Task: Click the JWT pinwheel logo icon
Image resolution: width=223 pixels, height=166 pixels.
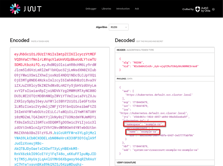Action: (15, 9)
